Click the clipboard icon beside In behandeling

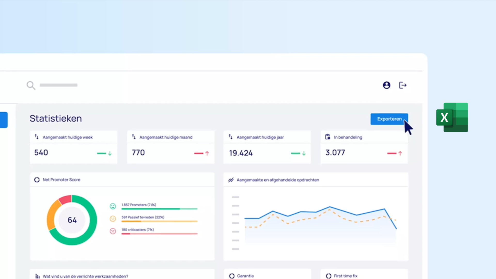tap(328, 137)
